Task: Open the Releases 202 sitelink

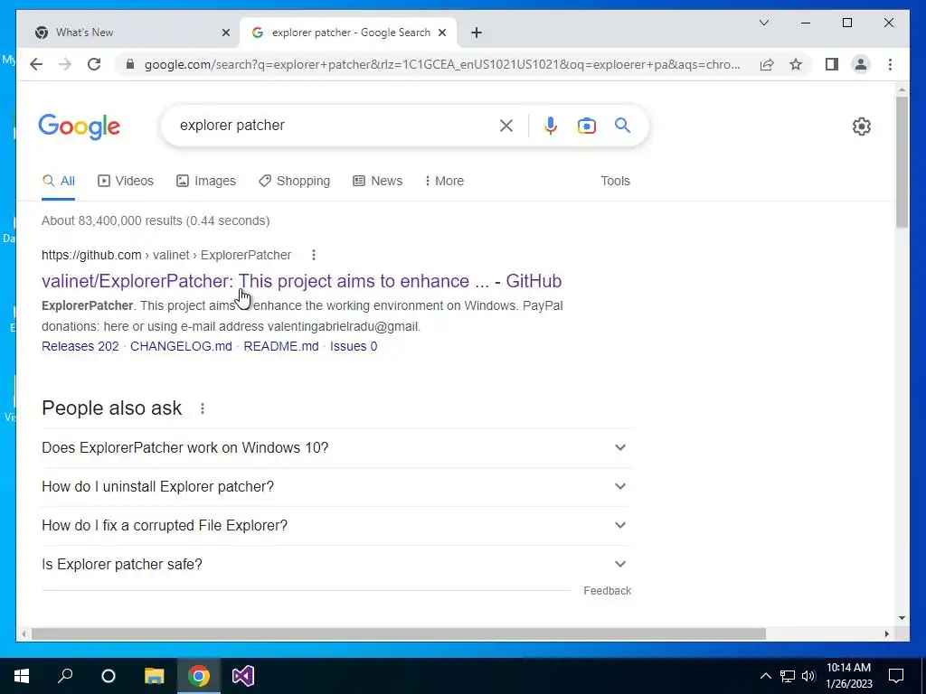Action: pyautogui.click(x=80, y=346)
